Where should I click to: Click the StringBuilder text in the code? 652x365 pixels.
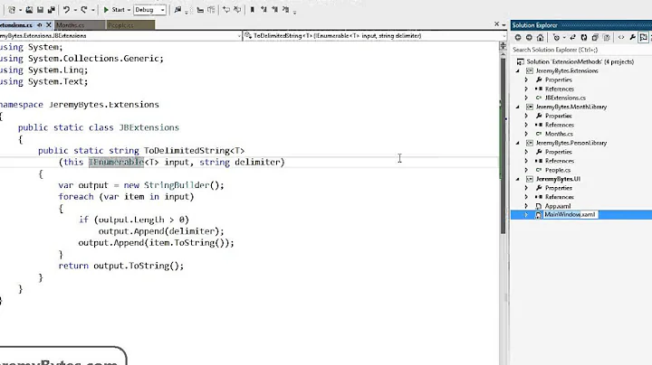pyautogui.click(x=176, y=185)
